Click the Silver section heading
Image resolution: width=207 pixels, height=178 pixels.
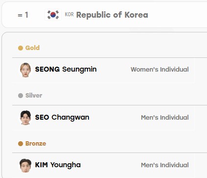[x=34, y=96]
